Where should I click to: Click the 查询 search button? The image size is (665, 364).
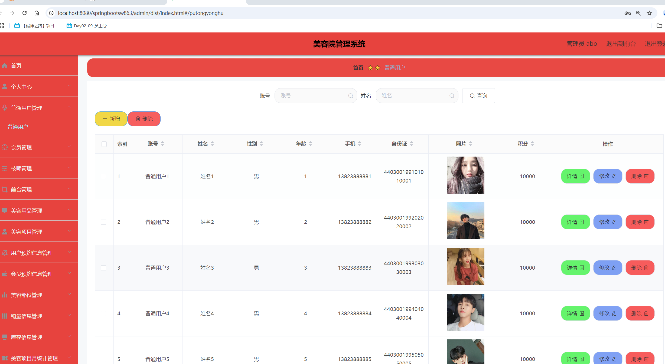(478, 96)
